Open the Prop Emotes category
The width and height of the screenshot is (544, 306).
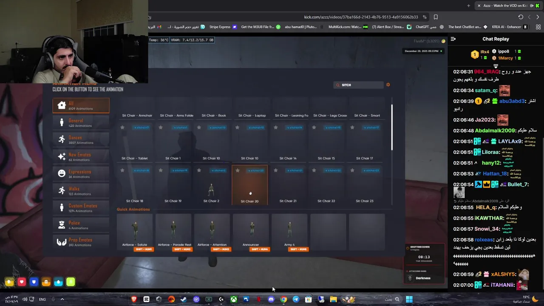tap(81, 242)
